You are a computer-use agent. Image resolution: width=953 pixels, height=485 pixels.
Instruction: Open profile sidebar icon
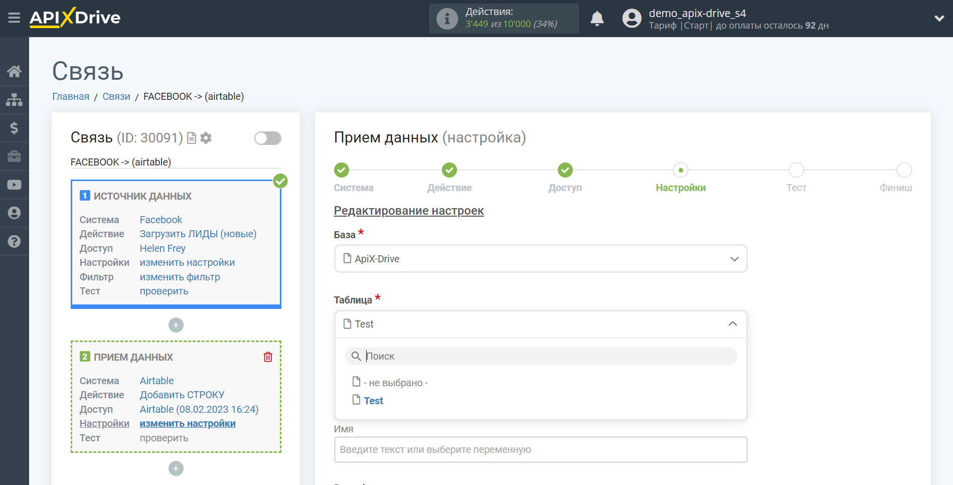click(14, 213)
